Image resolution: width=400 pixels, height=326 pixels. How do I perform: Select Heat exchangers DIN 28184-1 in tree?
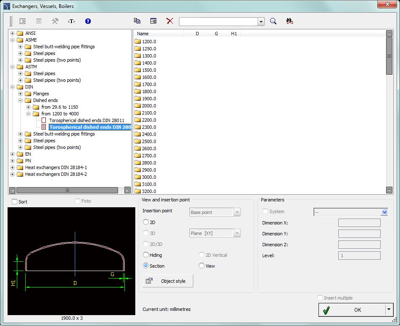(56, 167)
